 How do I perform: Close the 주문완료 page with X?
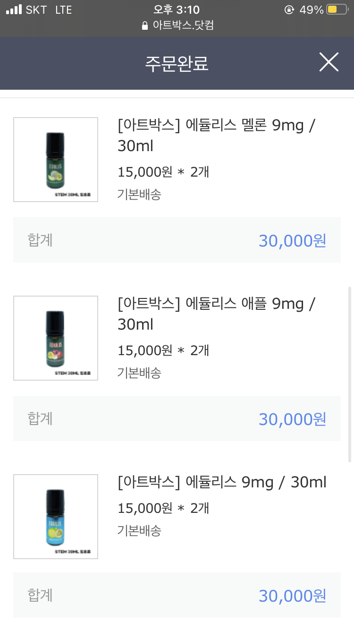click(329, 62)
